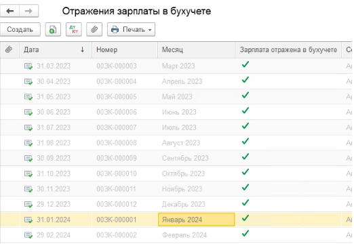Go back with the left arrow button
The width and height of the screenshot is (354, 246).
point(10,11)
